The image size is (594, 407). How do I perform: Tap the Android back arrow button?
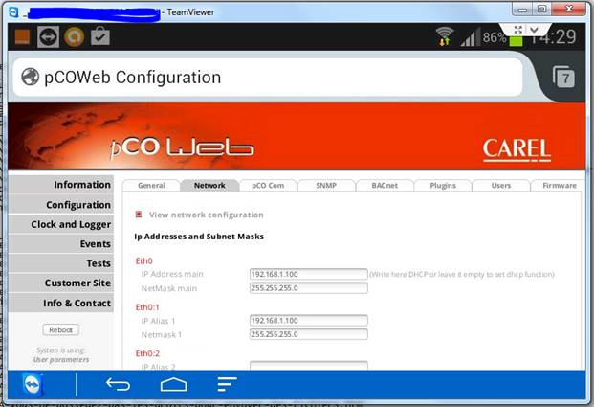click(x=119, y=385)
